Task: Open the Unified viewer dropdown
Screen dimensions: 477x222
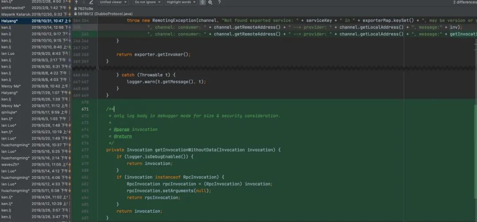Action: [113, 2]
